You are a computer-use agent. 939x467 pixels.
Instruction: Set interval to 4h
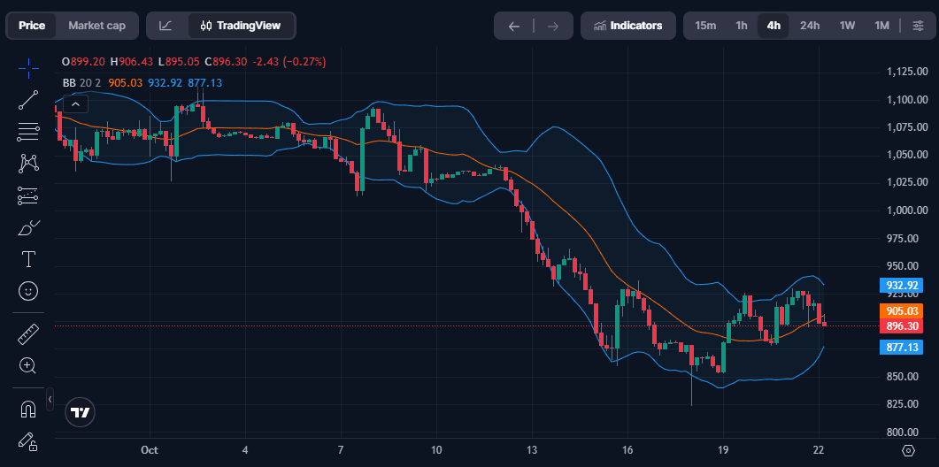[774, 26]
